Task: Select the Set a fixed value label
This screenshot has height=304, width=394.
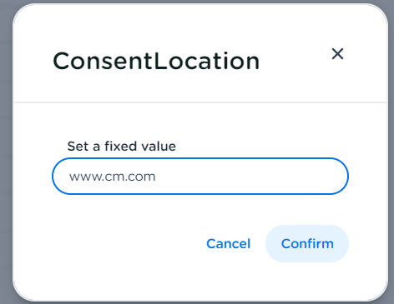Action: 122,146
